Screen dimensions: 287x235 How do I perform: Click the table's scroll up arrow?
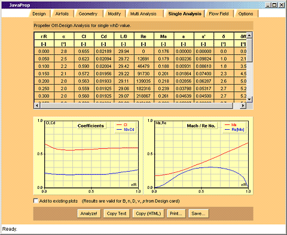point(249,35)
